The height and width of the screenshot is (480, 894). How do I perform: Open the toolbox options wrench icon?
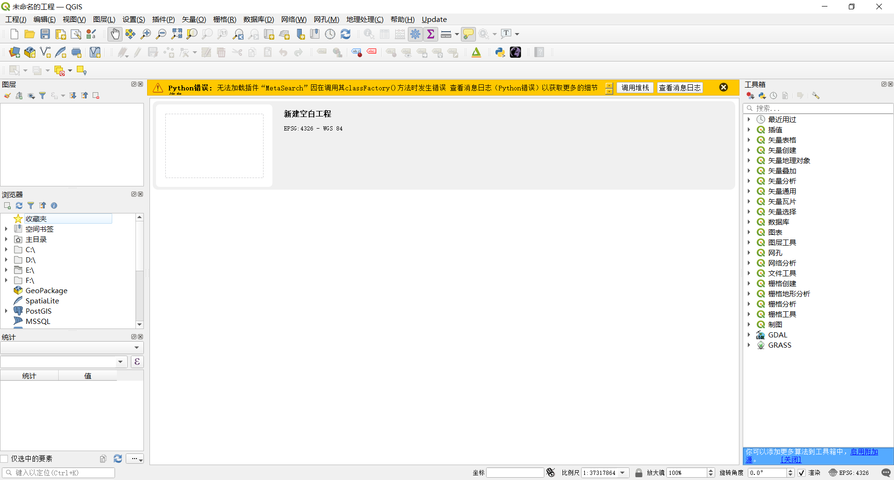tap(816, 96)
